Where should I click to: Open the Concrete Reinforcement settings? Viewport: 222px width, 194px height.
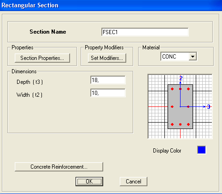click(59, 167)
